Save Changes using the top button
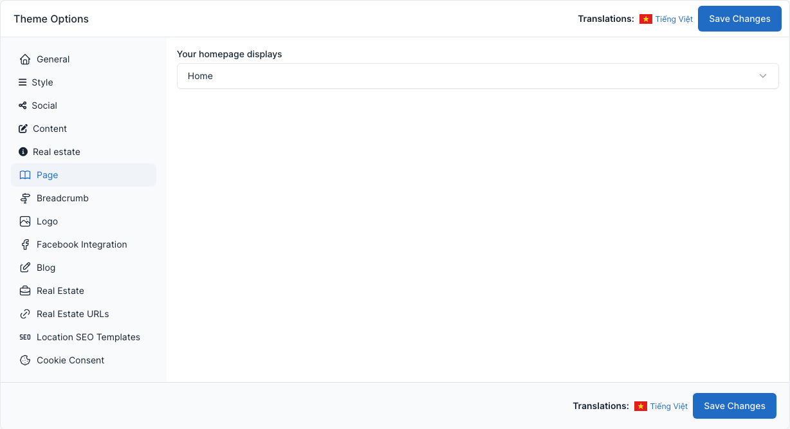 click(x=740, y=19)
